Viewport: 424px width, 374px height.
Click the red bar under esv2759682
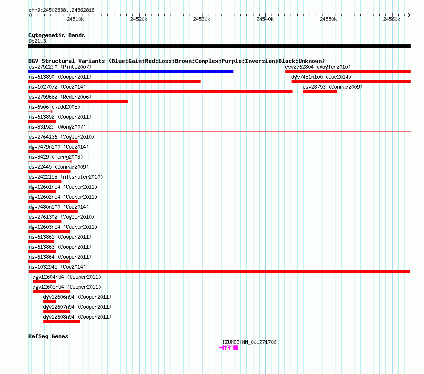point(78,101)
